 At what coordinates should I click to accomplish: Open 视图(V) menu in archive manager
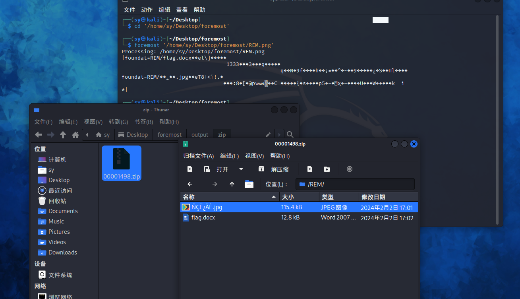click(x=255, y=156)
